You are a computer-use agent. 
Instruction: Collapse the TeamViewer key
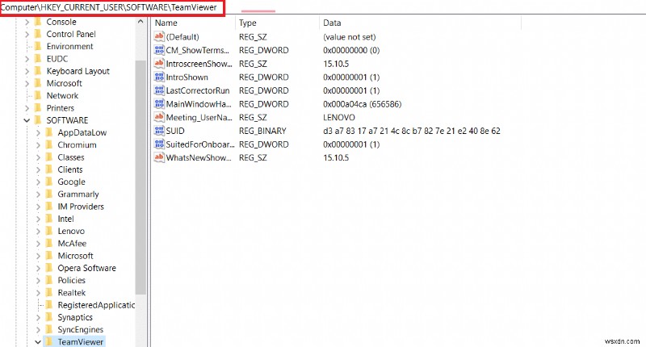(38, 342)
